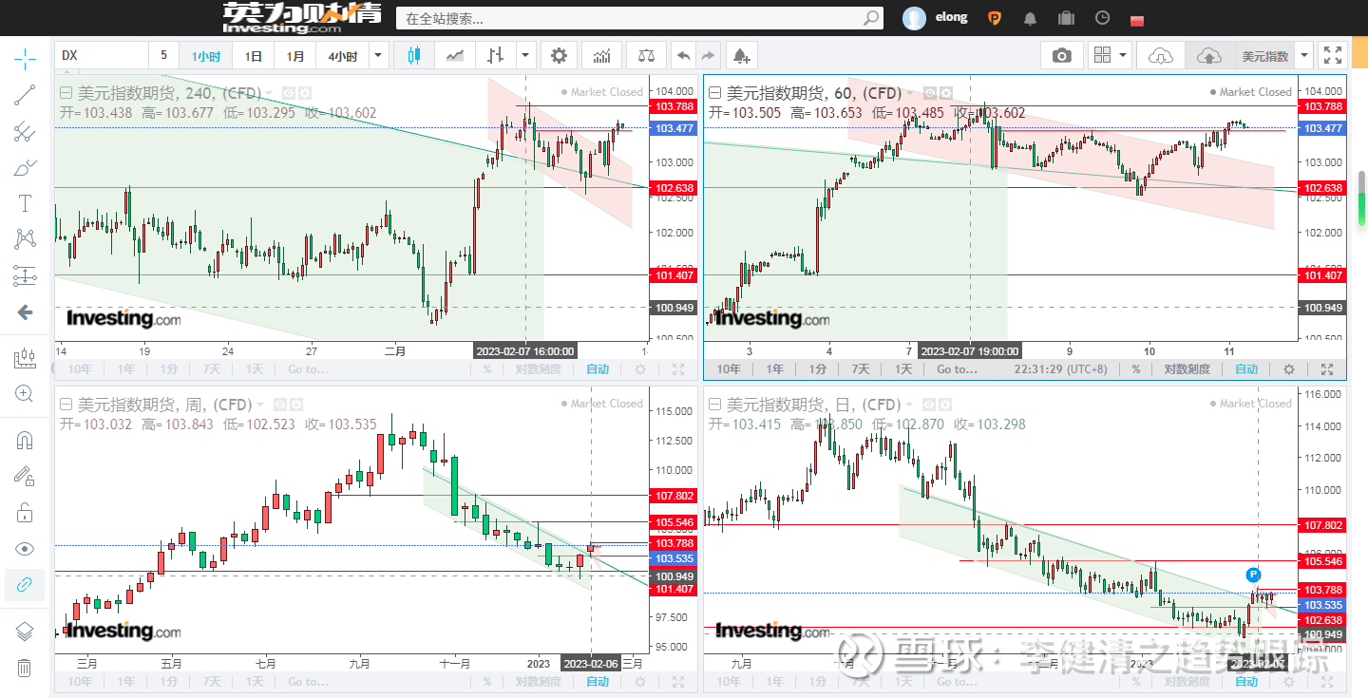
Task: Toggle visibility eye in 240 chart legend
Action: [x=290, y=93]
